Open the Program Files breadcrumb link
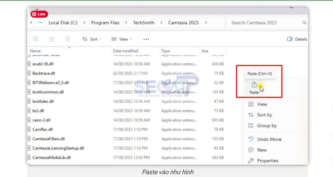 [105, 23]
